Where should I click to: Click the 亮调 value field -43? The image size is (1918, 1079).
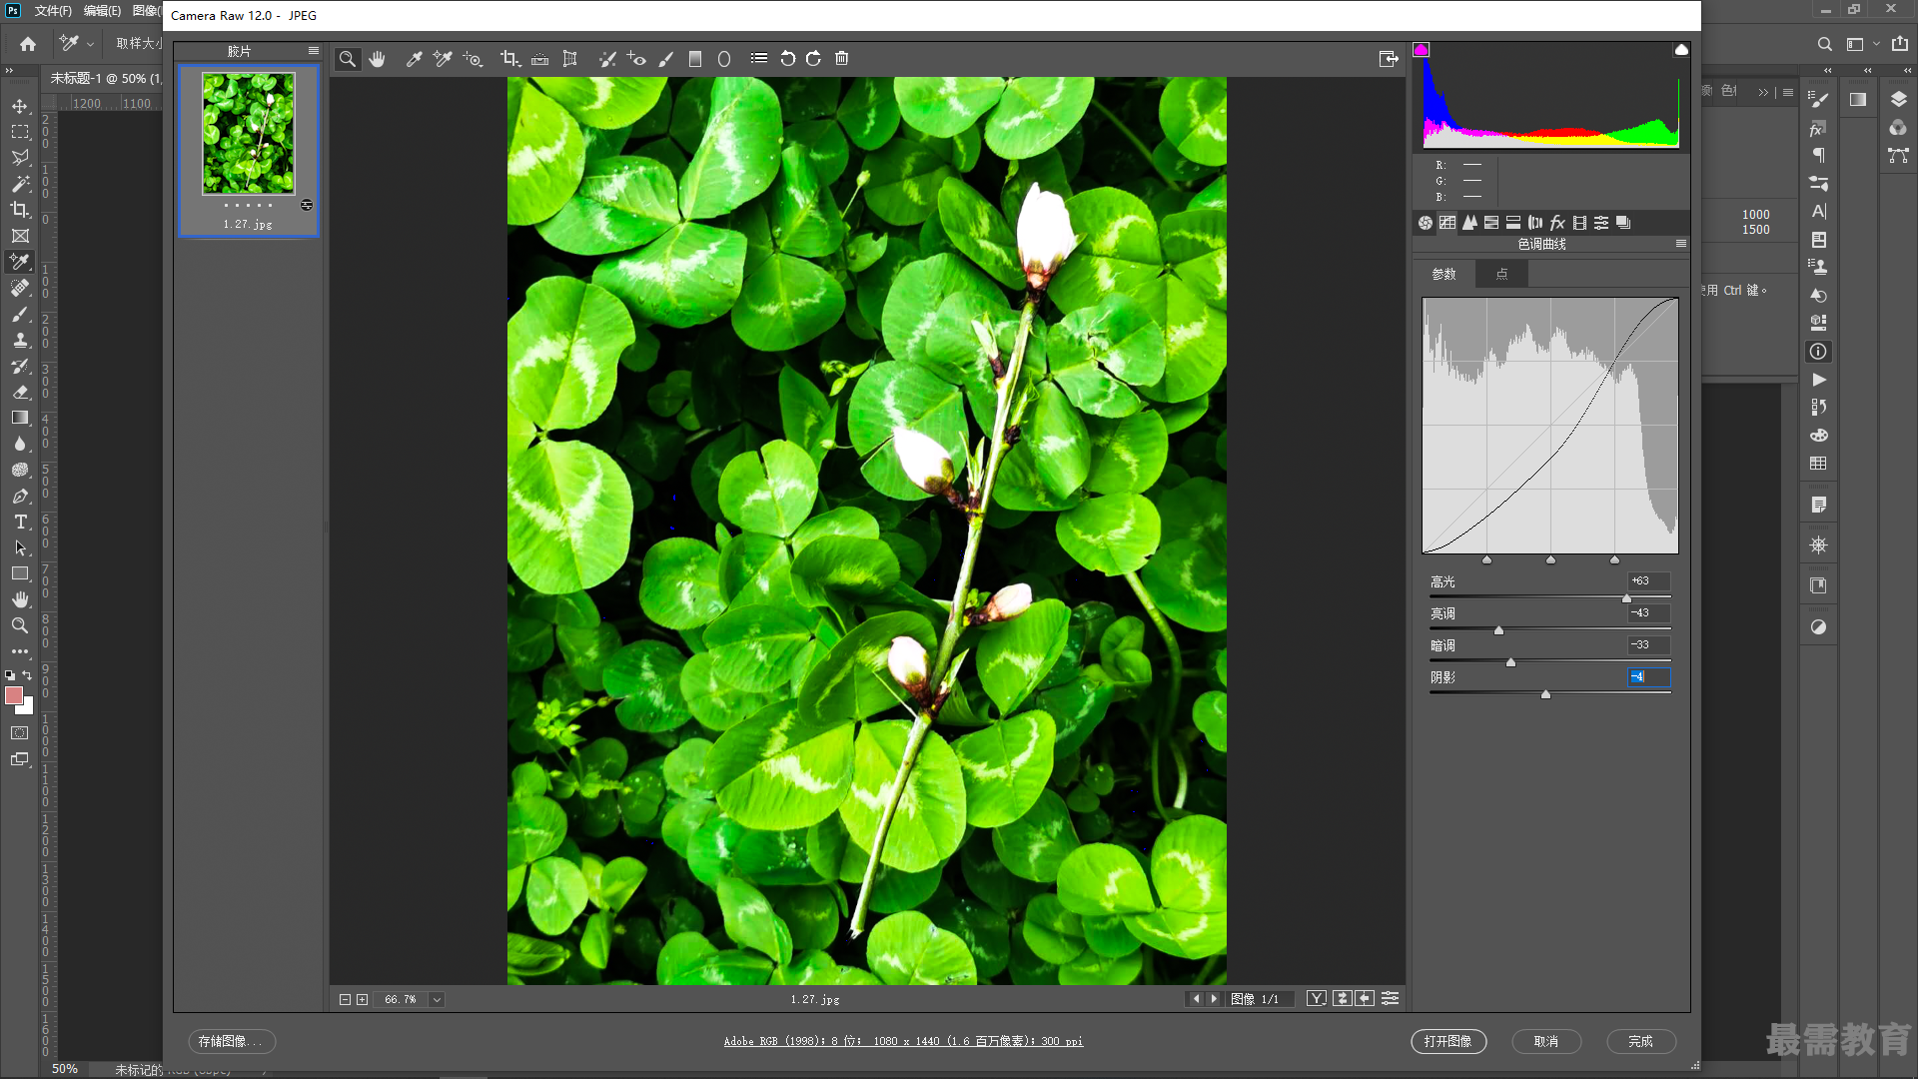[x=1649, y=612]
